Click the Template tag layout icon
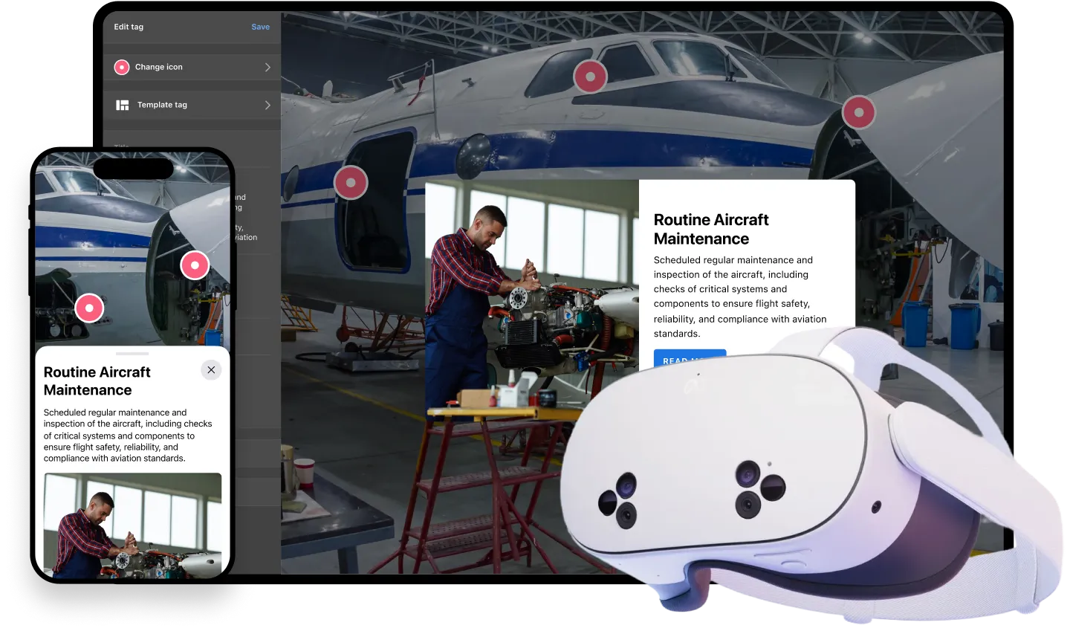1070x631 pixels. click(x=123, y=106)
